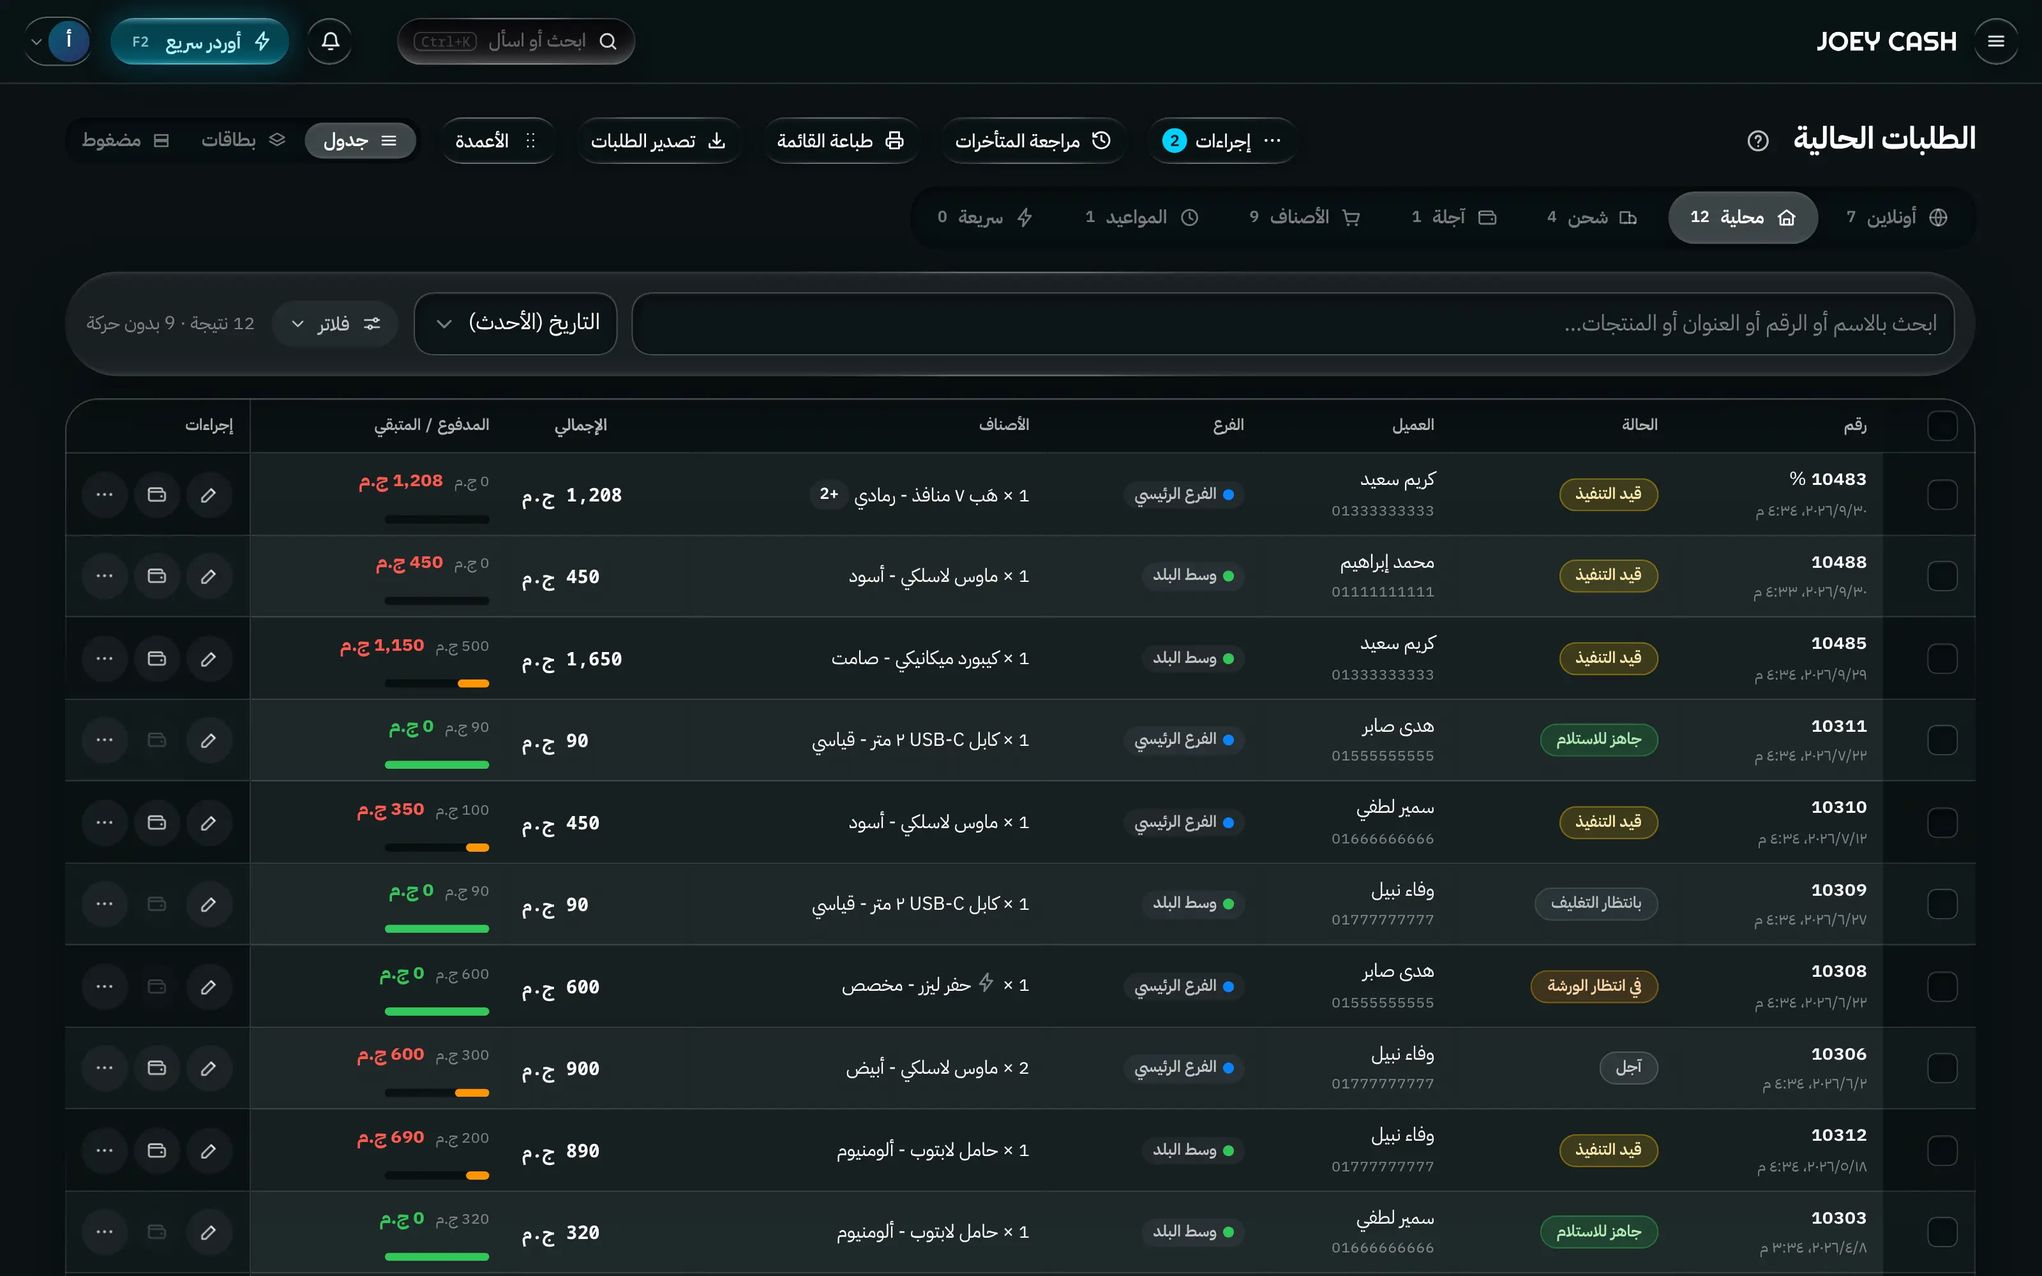This screenshot has height=1276, width=2042.
Task: Click the help question mark beside page title
Action: tap(1757, 141)
